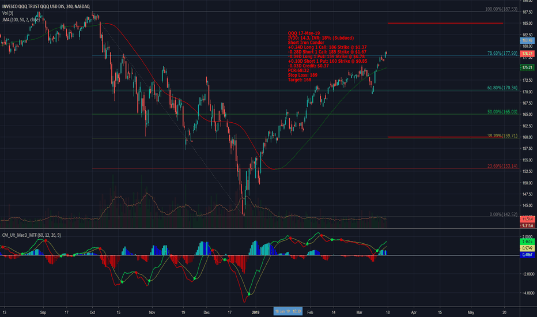Click the red 178.27 current price tag
The width and height of the screenshot is (537, 317).
point(527,54)
